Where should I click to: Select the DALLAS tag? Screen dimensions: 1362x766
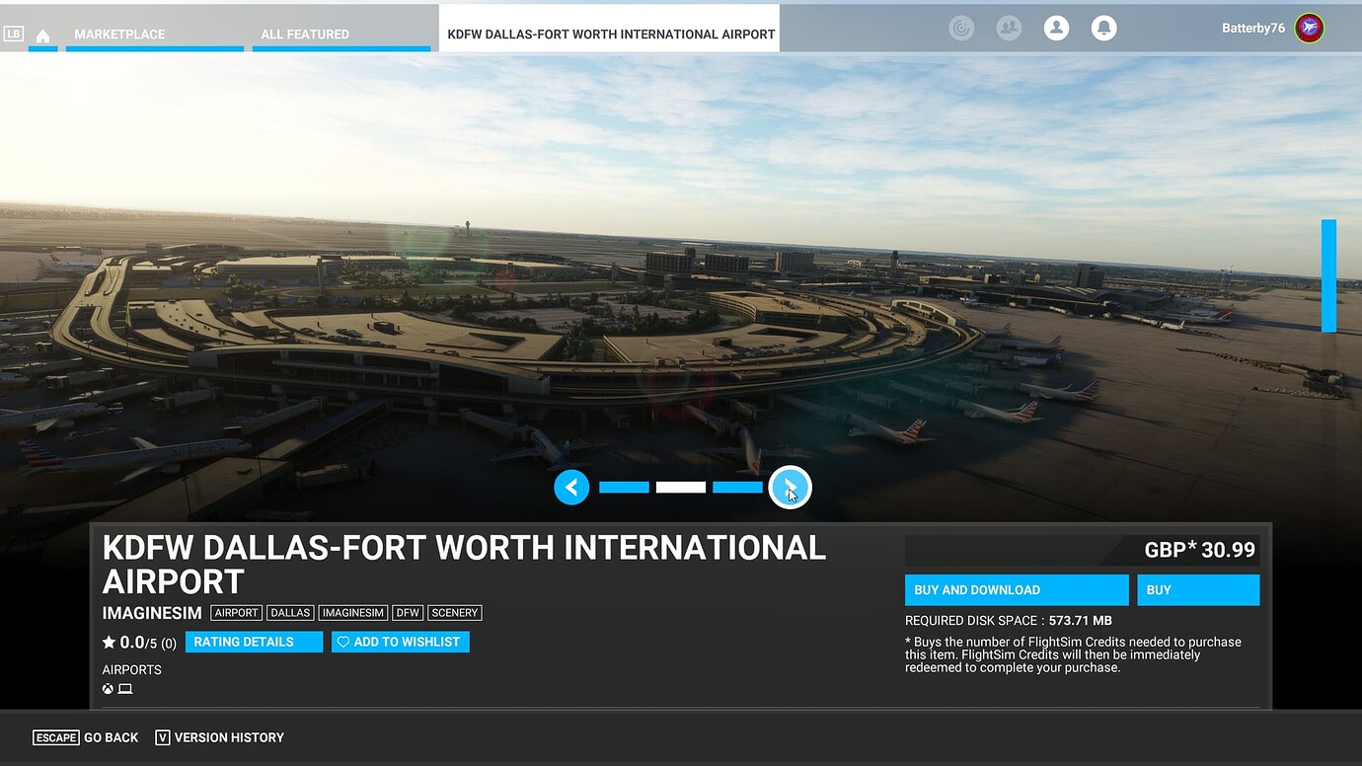coord(290,612)
